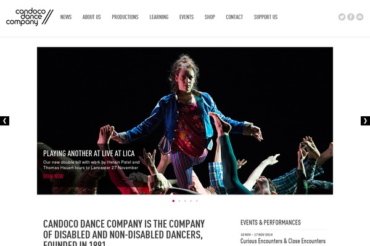Go to the Productions menu
This screenshot has height=246, width=370.
(x=125, y=17)
